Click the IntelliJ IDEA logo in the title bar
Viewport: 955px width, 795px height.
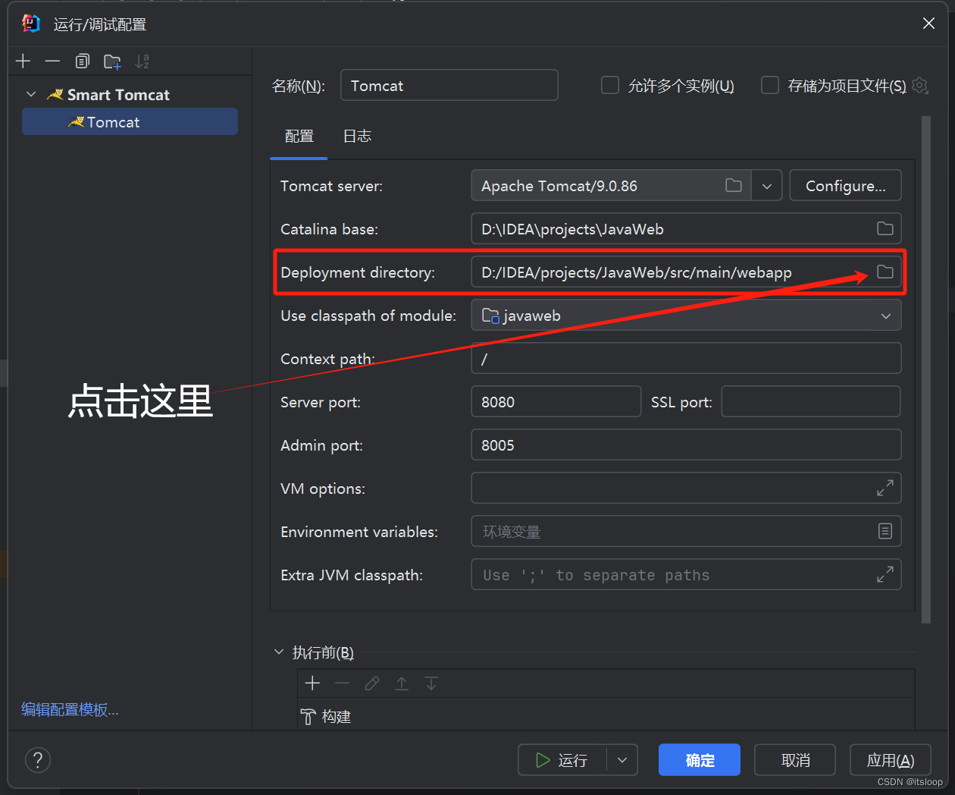(x=31, y=24)
